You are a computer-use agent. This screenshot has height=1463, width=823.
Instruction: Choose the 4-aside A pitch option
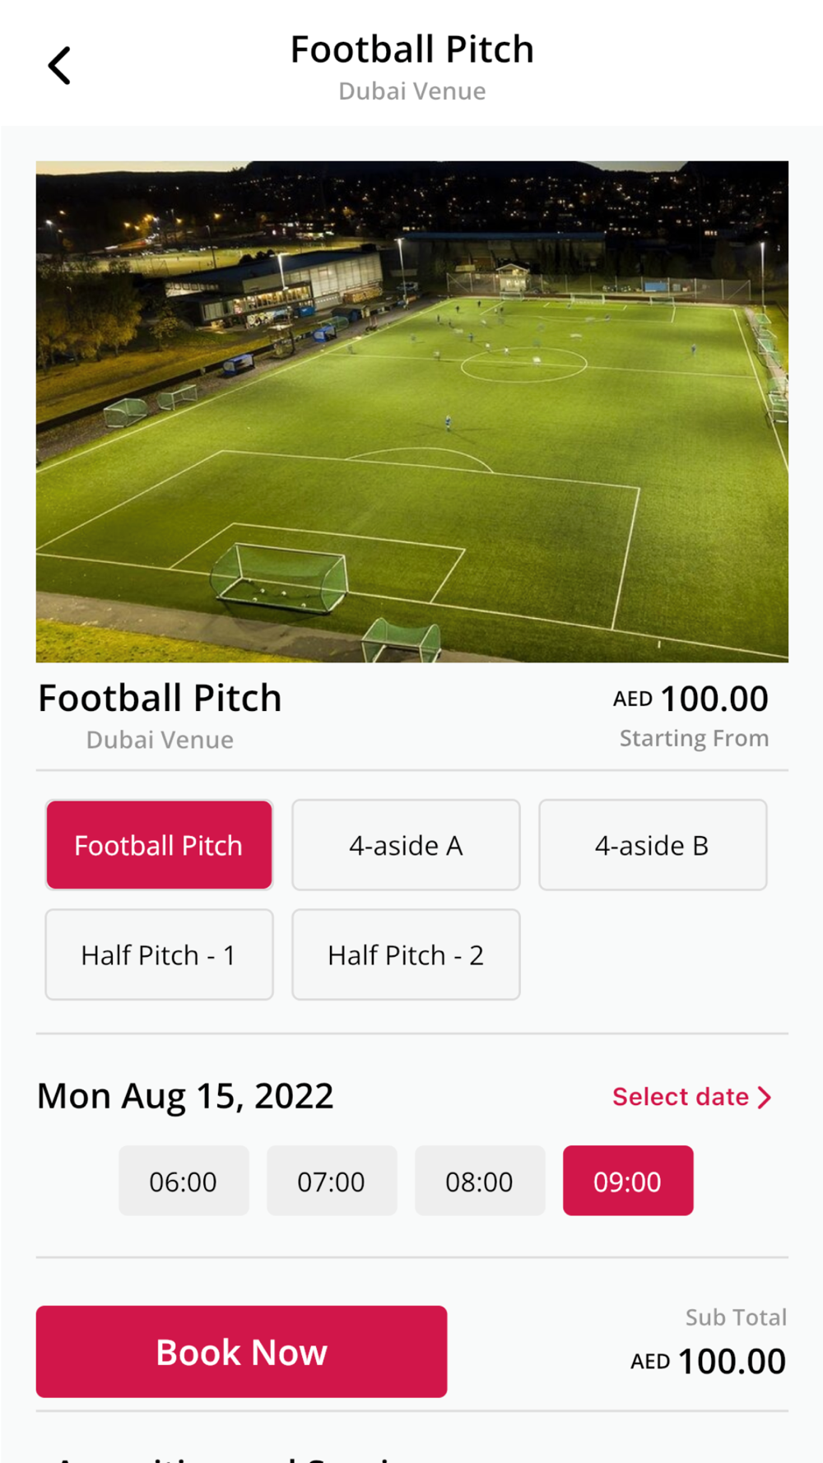(406, 845)
